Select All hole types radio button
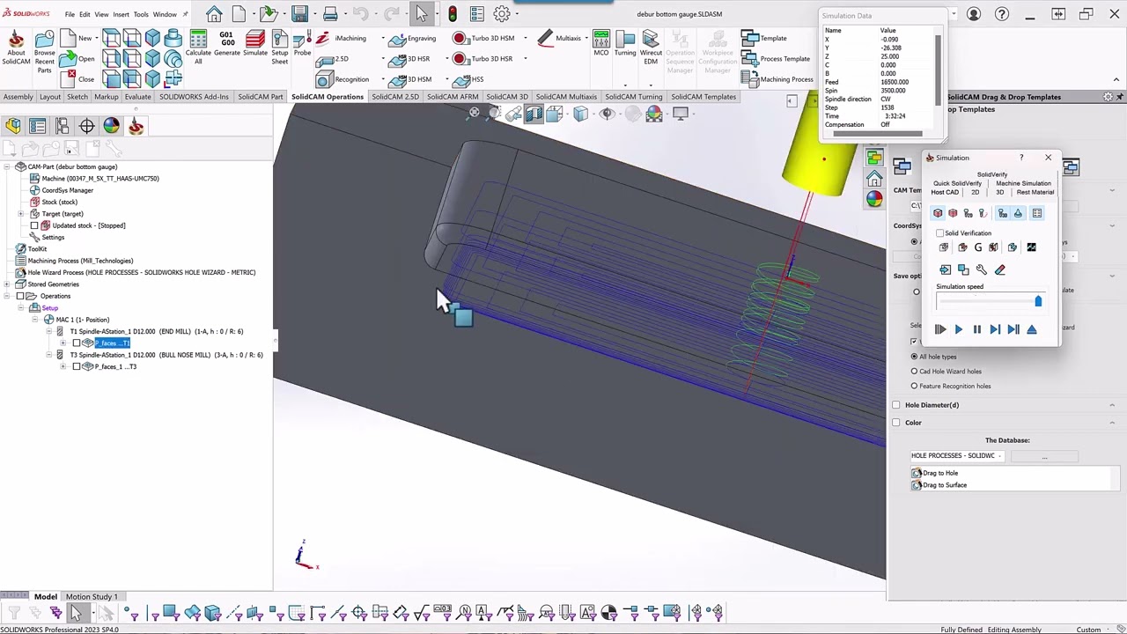The image size is (1127, 634). [x=914, y=357]
